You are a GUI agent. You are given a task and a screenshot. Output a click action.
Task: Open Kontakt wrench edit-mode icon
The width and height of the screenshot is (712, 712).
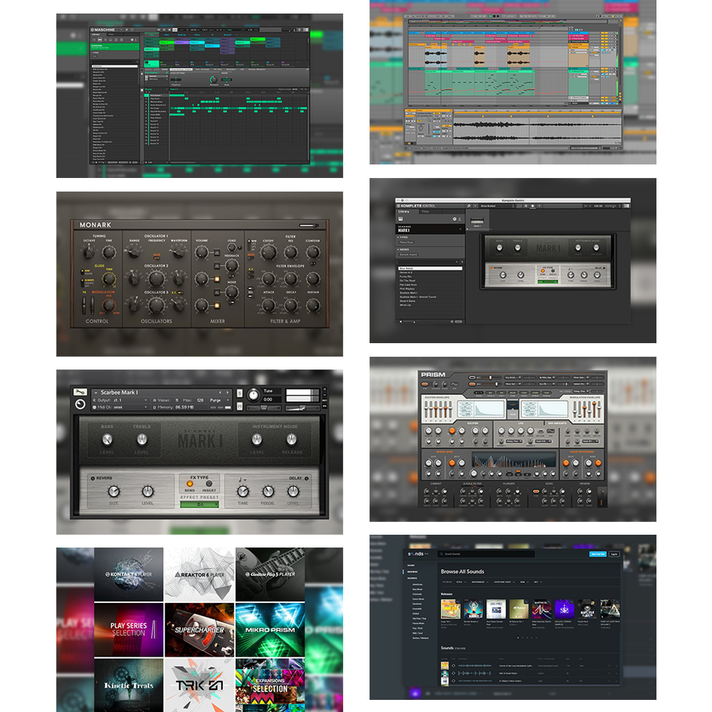click(80, 392)
